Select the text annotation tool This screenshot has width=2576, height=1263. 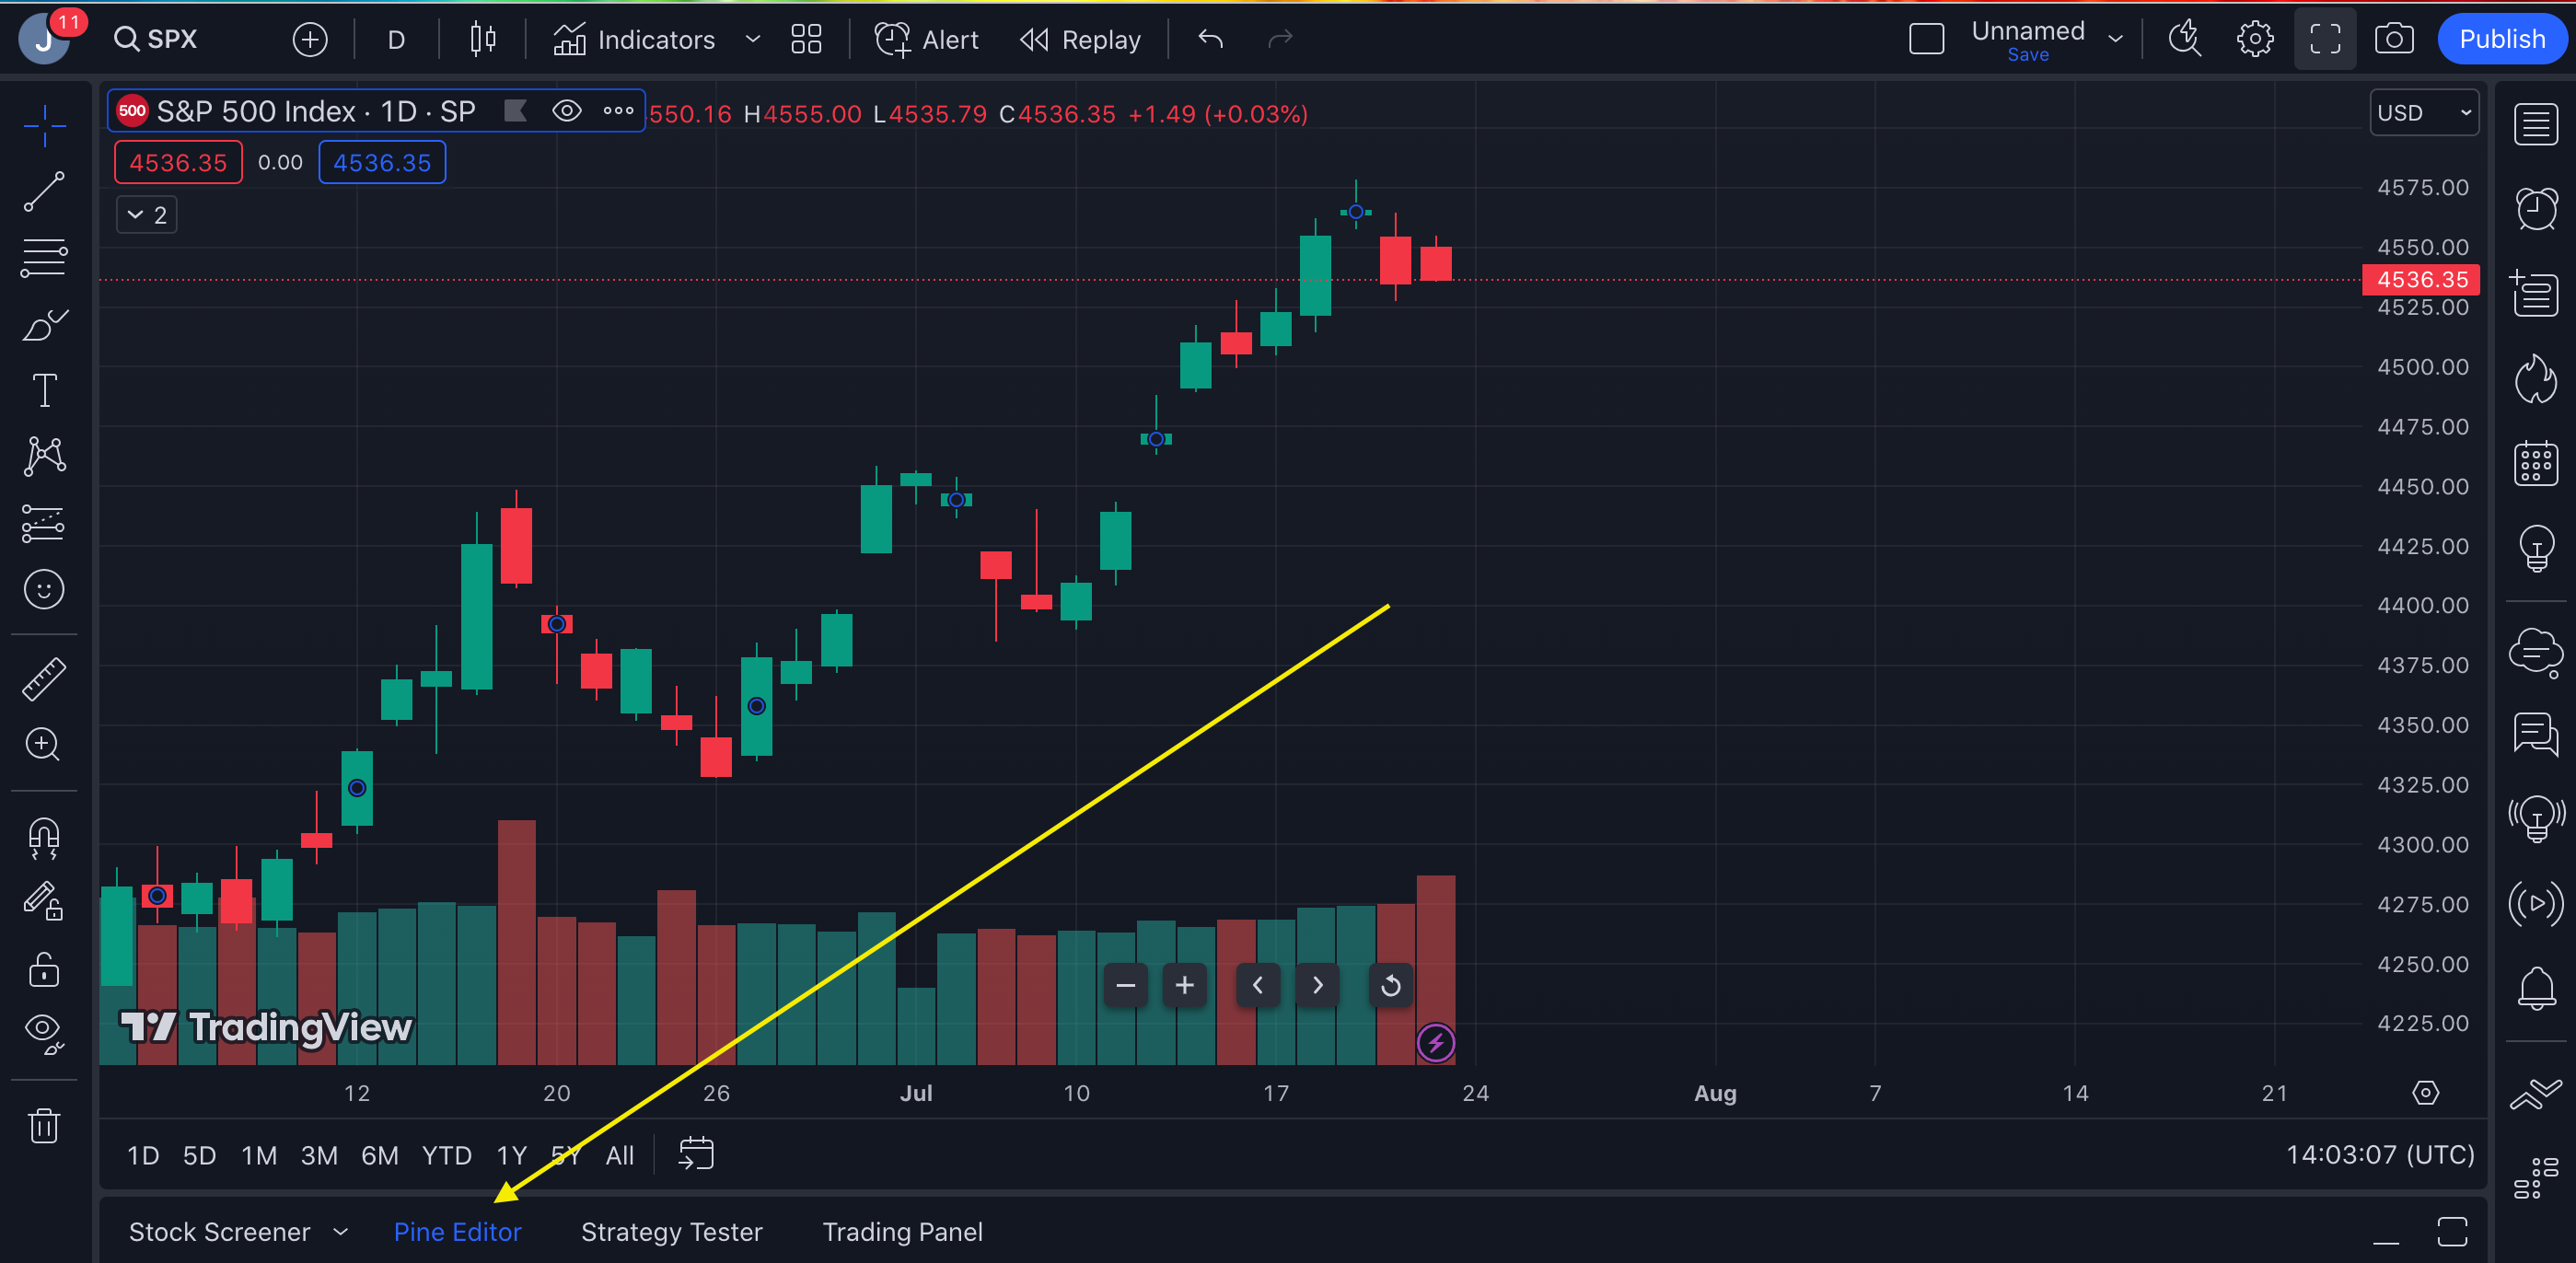click(x=44, y=390)
